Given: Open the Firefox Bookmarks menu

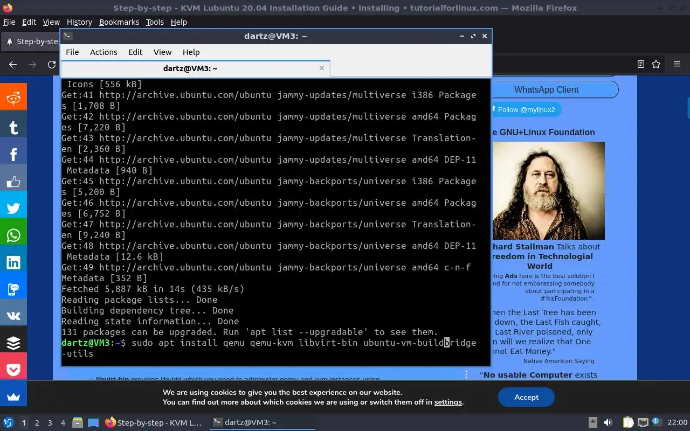Looking at the screenshot, I should (x=119, y=22).
